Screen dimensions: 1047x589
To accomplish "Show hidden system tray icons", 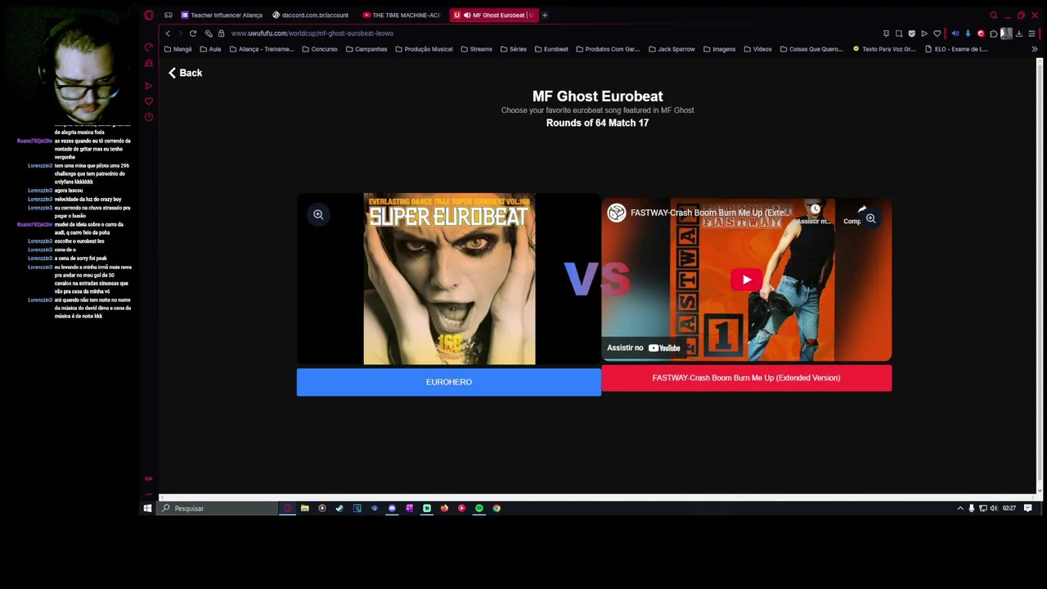I will (x=960, y=508).
